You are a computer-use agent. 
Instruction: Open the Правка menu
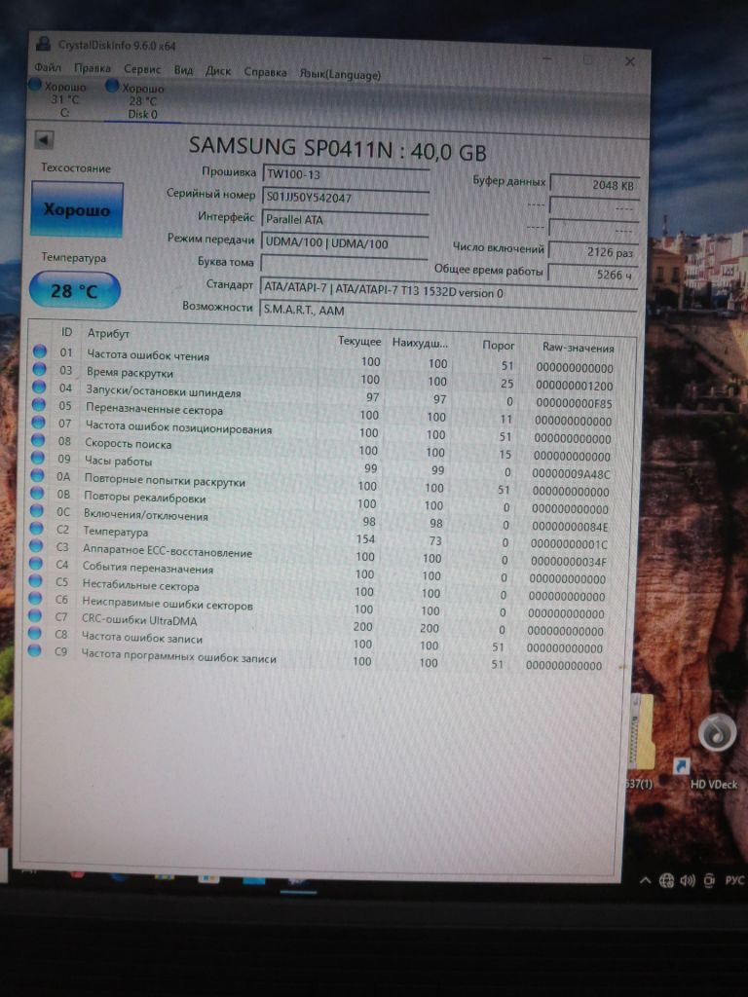click(x=93, y=68)
